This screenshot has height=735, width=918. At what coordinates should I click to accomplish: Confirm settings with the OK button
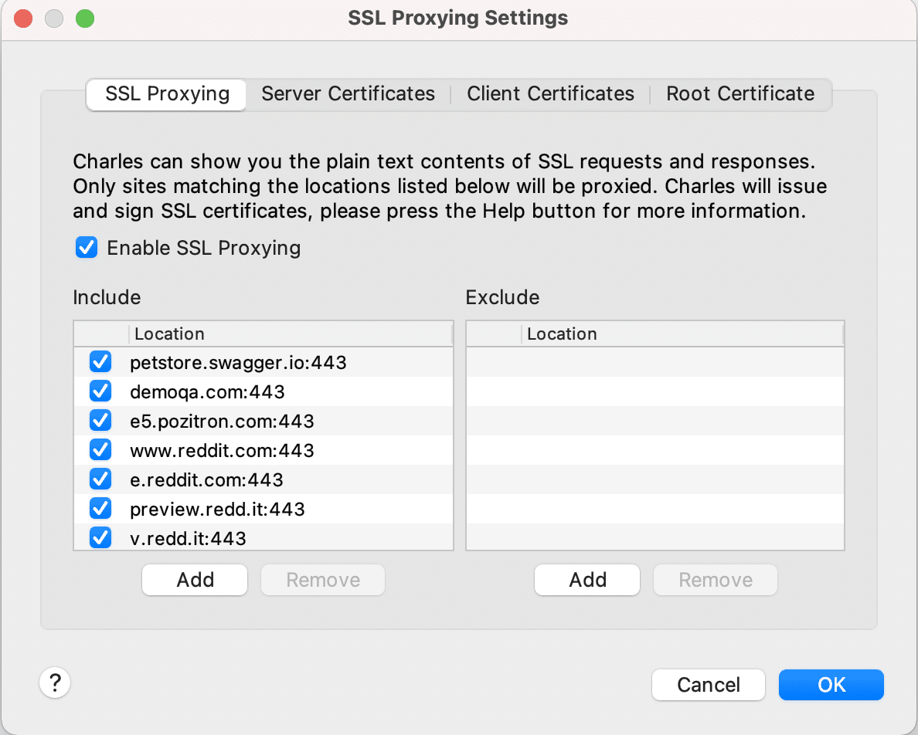click(x=831, y=685)
